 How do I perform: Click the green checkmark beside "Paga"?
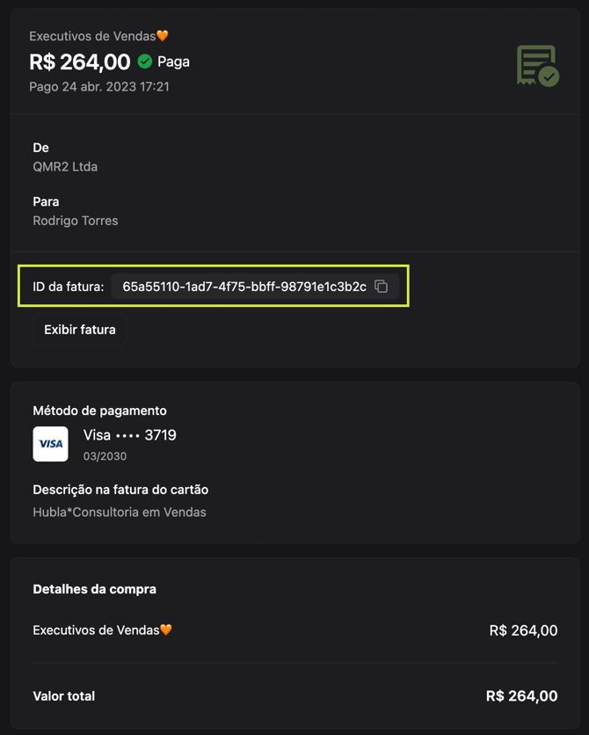145,62
